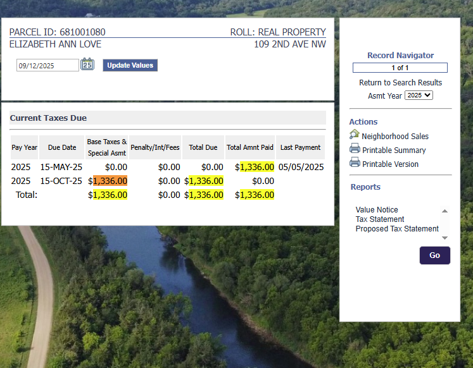The image size is (473, 368).
Task: Select Value Notice in the reports list
Action: tap(377, 210)
